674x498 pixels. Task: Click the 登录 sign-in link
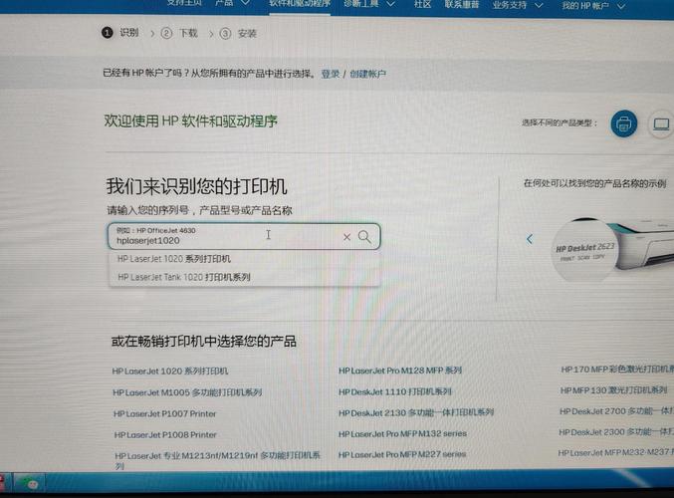click(331, 74)
